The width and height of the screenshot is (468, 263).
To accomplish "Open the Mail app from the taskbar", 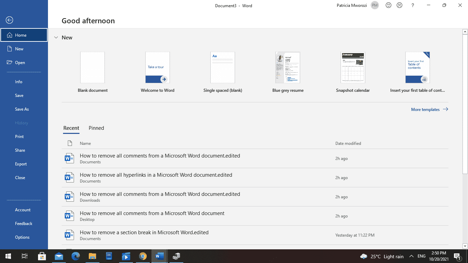I will click(59, 256).
